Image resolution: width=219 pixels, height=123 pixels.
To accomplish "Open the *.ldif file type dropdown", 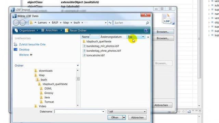I will tap(127, 112).
